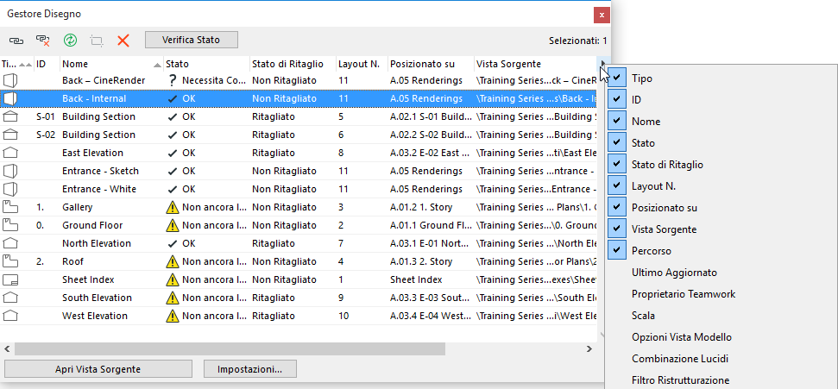Viewport: 838px width, 389px height.
Task: Click the red X delete icon
Action: click(x=123, y=40)
